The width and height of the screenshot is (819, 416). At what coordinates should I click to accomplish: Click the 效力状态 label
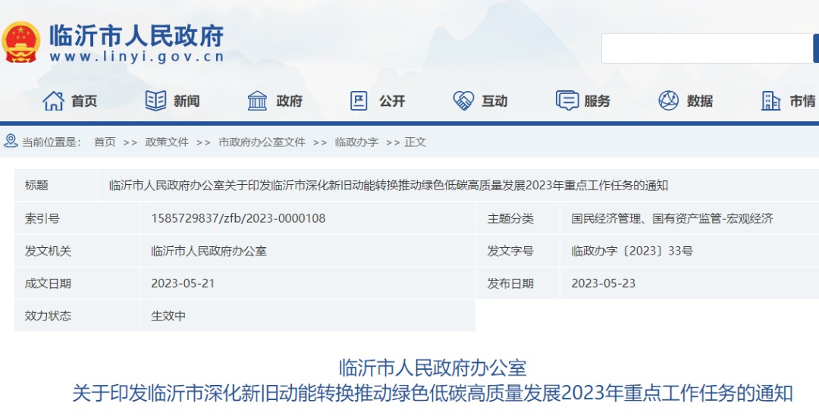coord(48,316)
